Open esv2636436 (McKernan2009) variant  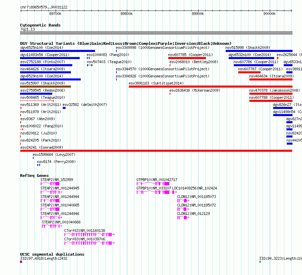tap(195, 90)
